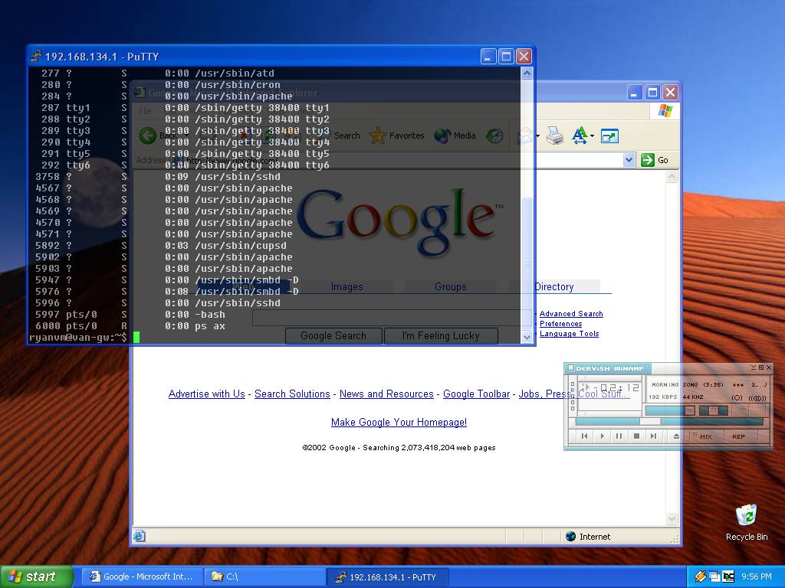Click the Print icon in Internet Explorer toolbar
This screenshot has height=588, width=785.
555,136
